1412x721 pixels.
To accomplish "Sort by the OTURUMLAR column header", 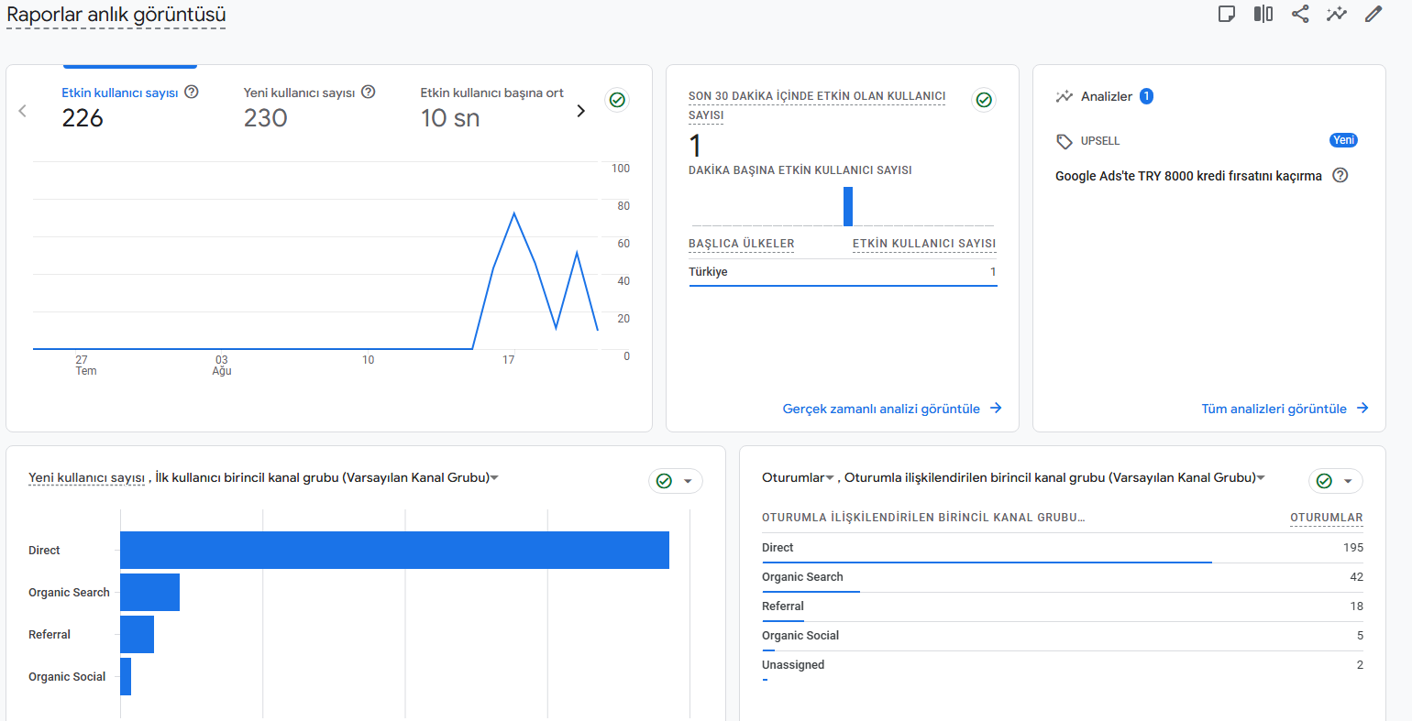I will click(x=1327, y=518).
